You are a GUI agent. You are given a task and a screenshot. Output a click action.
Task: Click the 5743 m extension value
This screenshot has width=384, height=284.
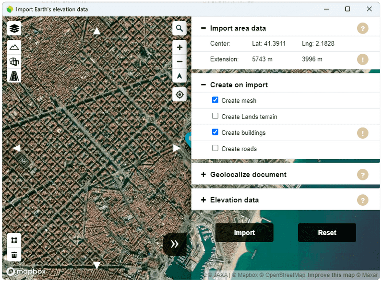pyautogui.click(x=262, y=59)
